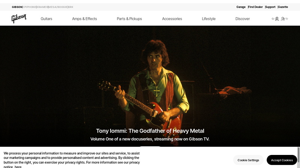Open the Discover menu item
The height and width of the screenshot is (168, 300).
[243, 19]
